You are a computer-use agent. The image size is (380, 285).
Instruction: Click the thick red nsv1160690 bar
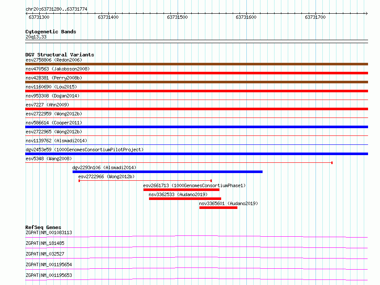[196, 91]
